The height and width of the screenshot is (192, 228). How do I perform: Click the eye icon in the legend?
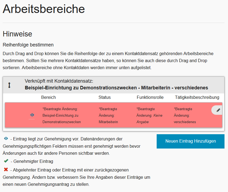[6, 139]
